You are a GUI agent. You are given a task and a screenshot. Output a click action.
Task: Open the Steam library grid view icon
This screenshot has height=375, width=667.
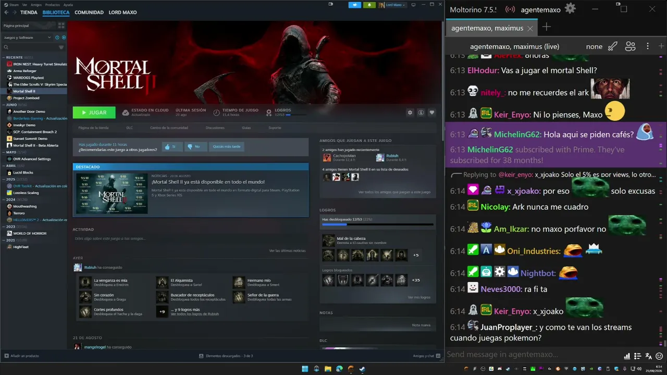pos(61,26)
